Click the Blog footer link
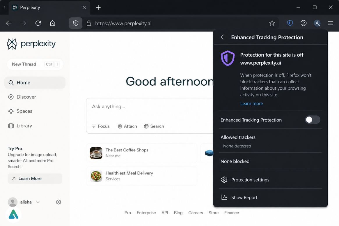 point(178,213)
